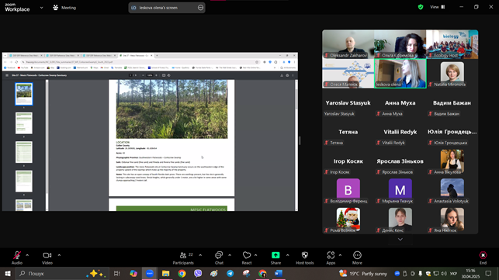Open the More options icon
This screenshot has width=499, height=280.
pos(357,255)
